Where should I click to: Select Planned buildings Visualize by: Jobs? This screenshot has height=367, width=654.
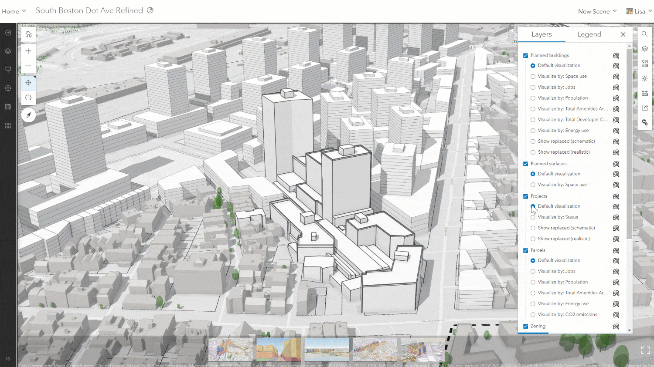coord(533,88)
